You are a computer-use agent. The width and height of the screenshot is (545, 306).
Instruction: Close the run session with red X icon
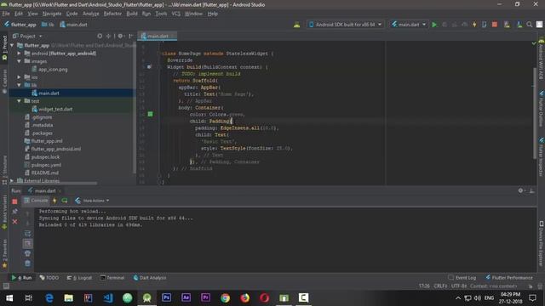[14, 221]
